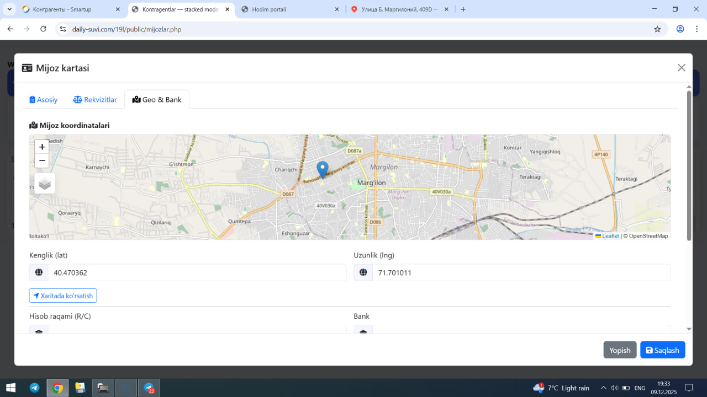Click the Uzunlik (lng) input field
The image size is (707, 397).
pyautogui.click(x=520, y=272)
